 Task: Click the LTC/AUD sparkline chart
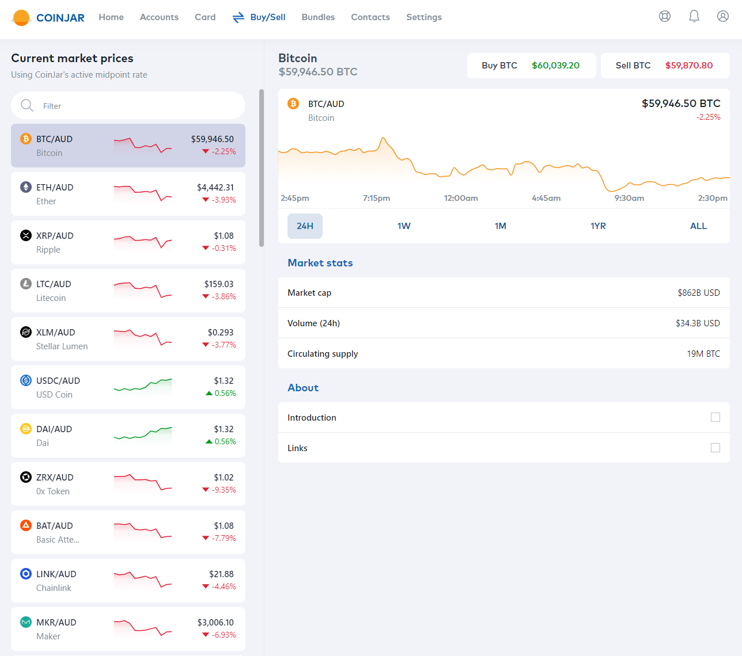coord(143,289)
